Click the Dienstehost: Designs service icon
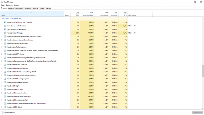The image size is (204, 115). point(5,86)
